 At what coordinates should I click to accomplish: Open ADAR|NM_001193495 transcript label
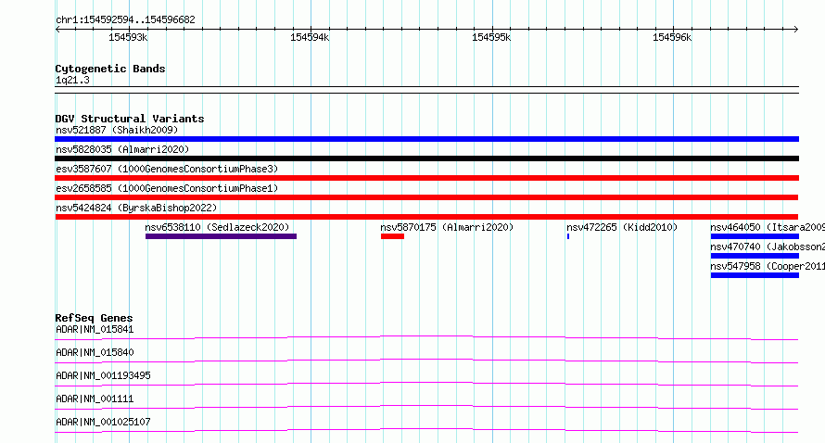103,375
